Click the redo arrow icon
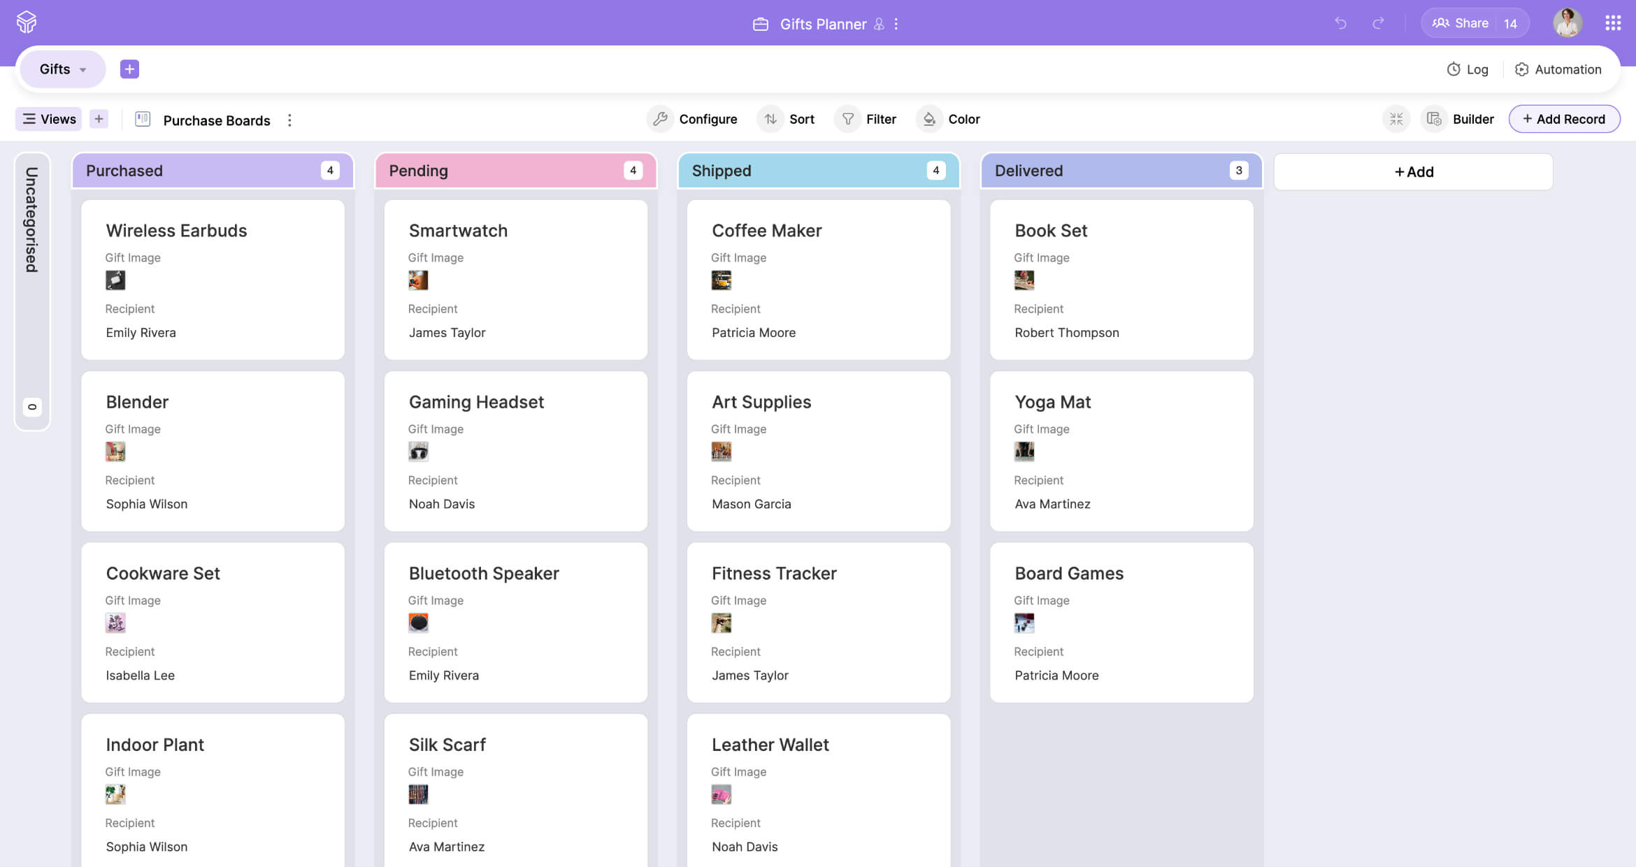 [x=1378, y=23]
